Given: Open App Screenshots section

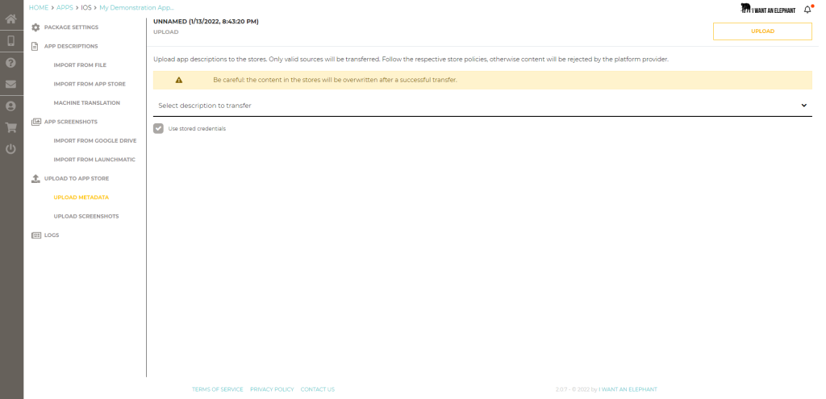Looking at the screenshot, I should pos(71,122).
